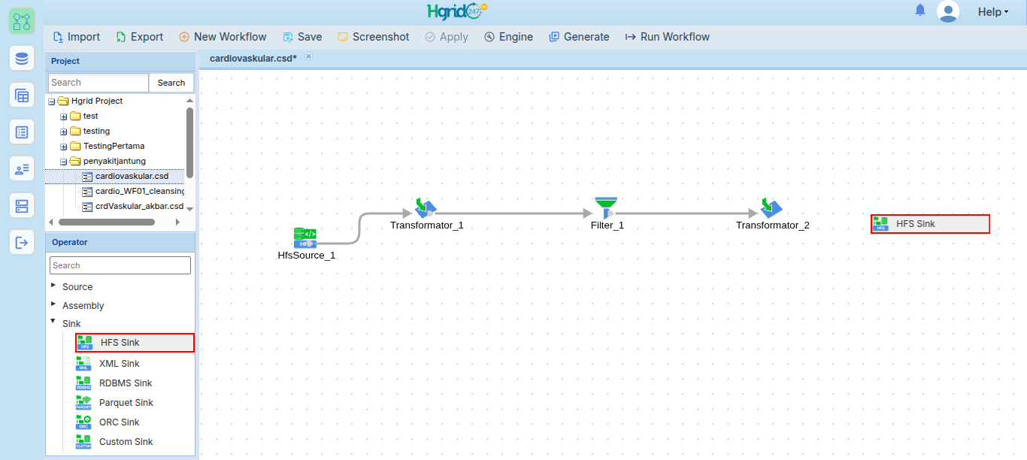Expand the TestingPertama folder
Screen dimensions: 1027x460
pyautogui.click(x=64, y=147)
